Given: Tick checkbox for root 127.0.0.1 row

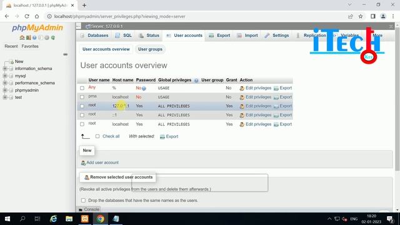Looking at the screenshot, I should [82, 106].
